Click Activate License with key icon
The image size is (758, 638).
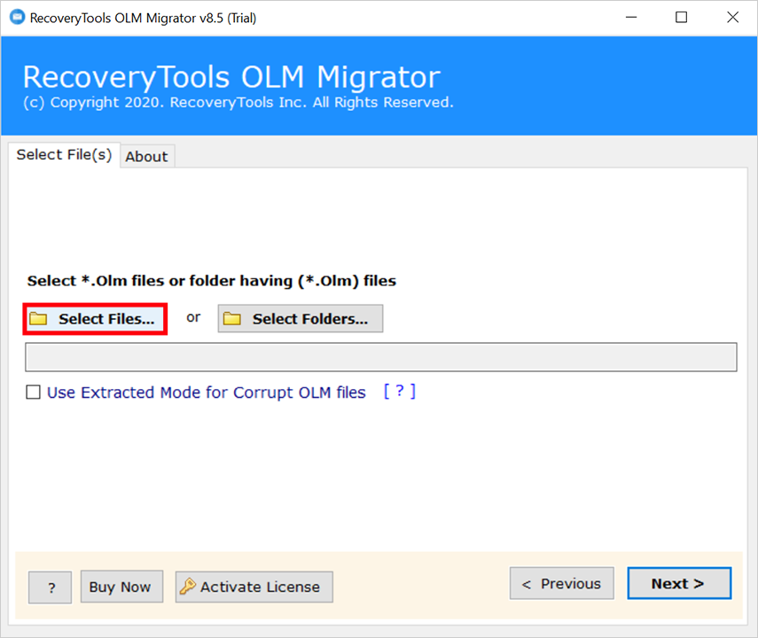coord(254,587)
